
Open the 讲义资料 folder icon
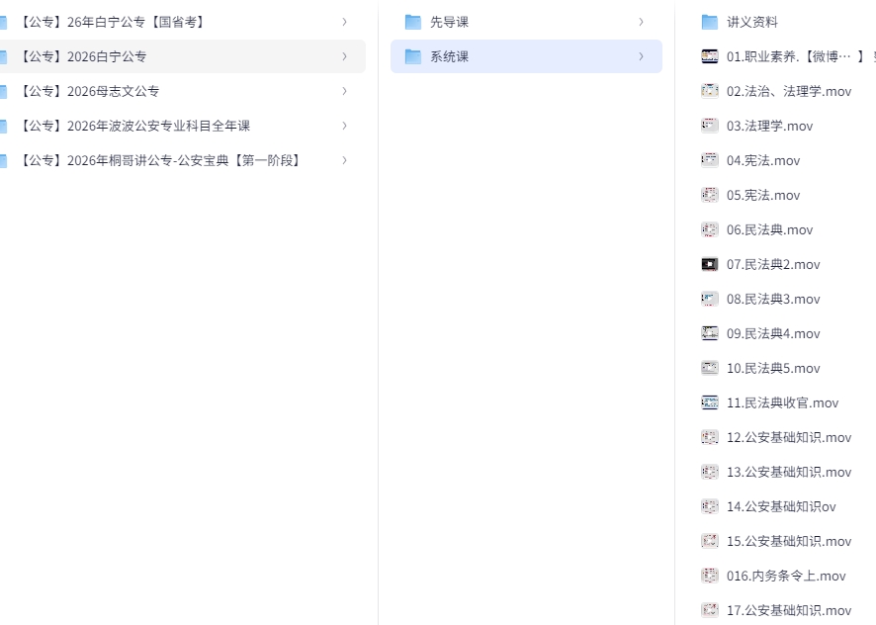coord(710,22)
